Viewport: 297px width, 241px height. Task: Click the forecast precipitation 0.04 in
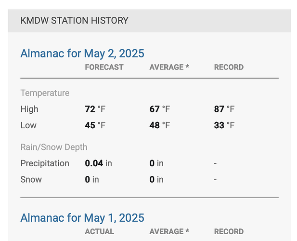click(99, 163)
